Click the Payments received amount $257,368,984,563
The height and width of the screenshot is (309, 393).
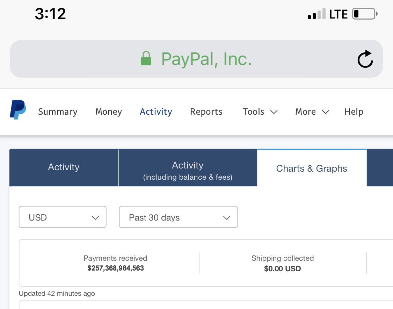pos(116,268)
